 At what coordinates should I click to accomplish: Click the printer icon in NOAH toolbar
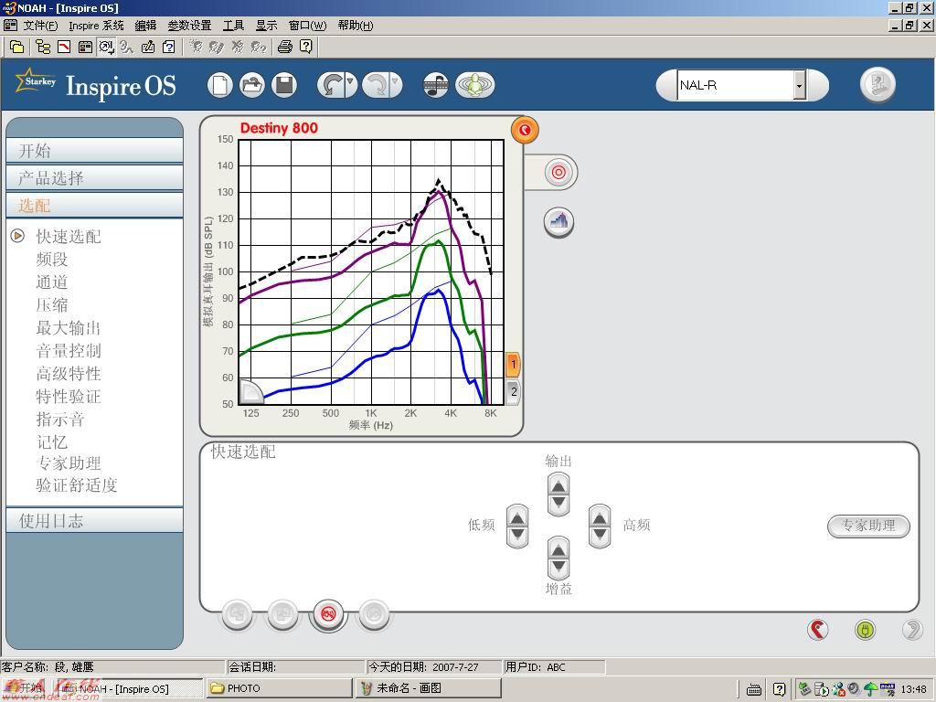[285, 47]
